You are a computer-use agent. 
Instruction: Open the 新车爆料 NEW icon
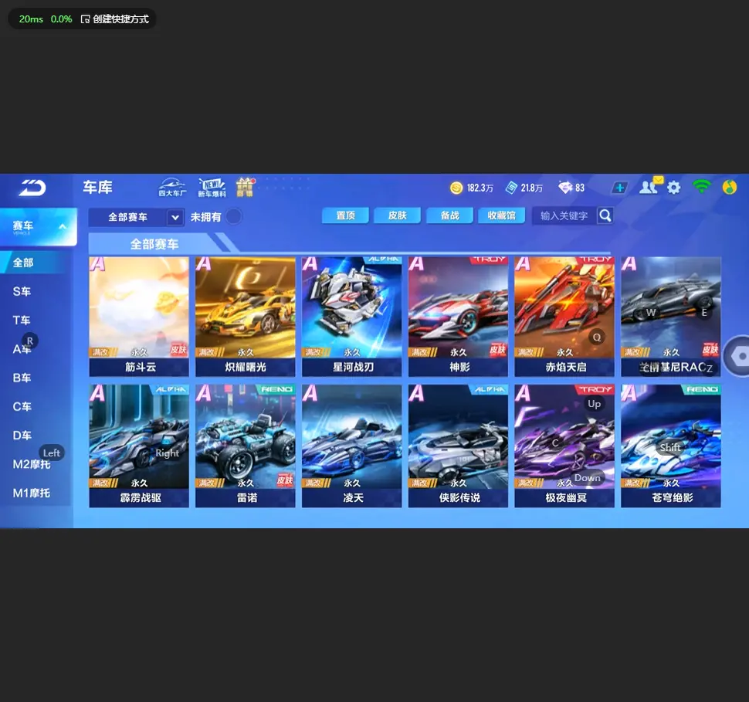212,188
